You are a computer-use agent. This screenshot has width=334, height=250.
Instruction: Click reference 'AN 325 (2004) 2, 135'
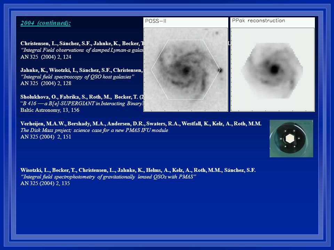[x=45, y=183]
